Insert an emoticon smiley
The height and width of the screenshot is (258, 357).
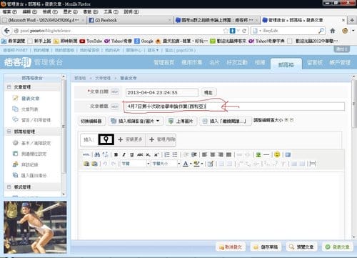(277, 154)
